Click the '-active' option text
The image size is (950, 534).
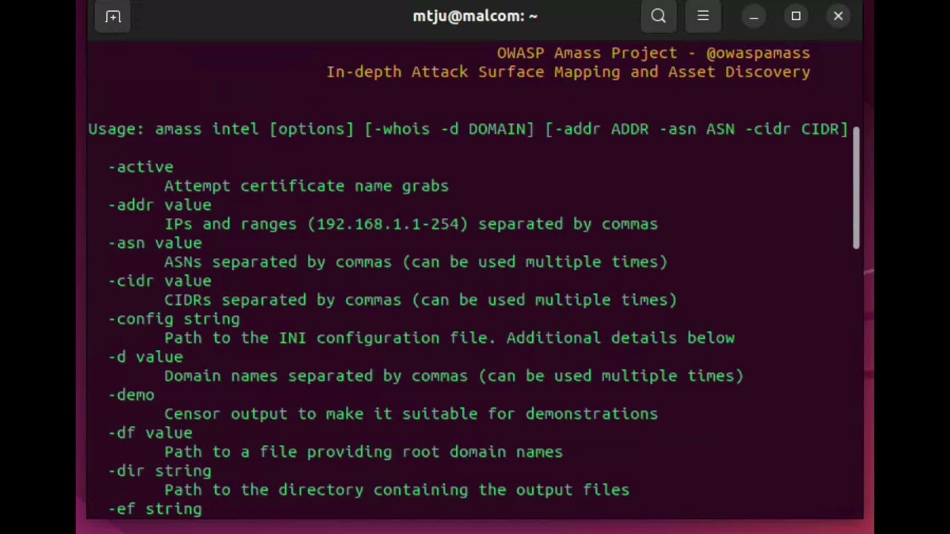pos(141,167)
